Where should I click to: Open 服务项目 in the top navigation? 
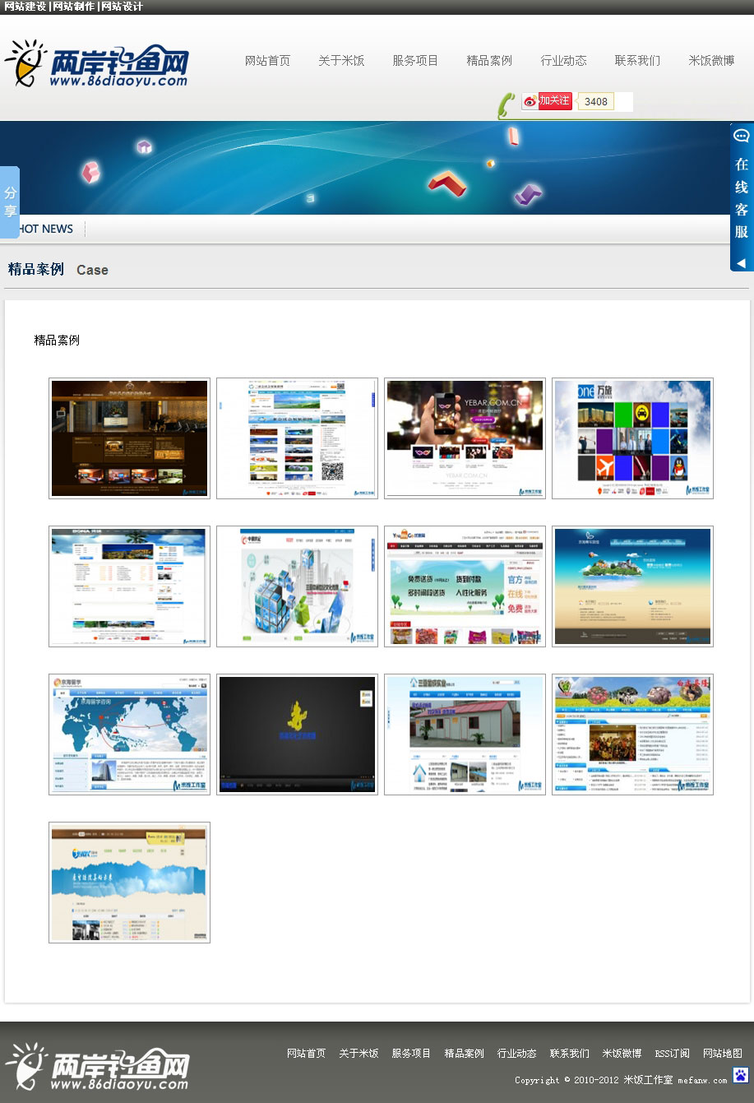pos(415,61)
